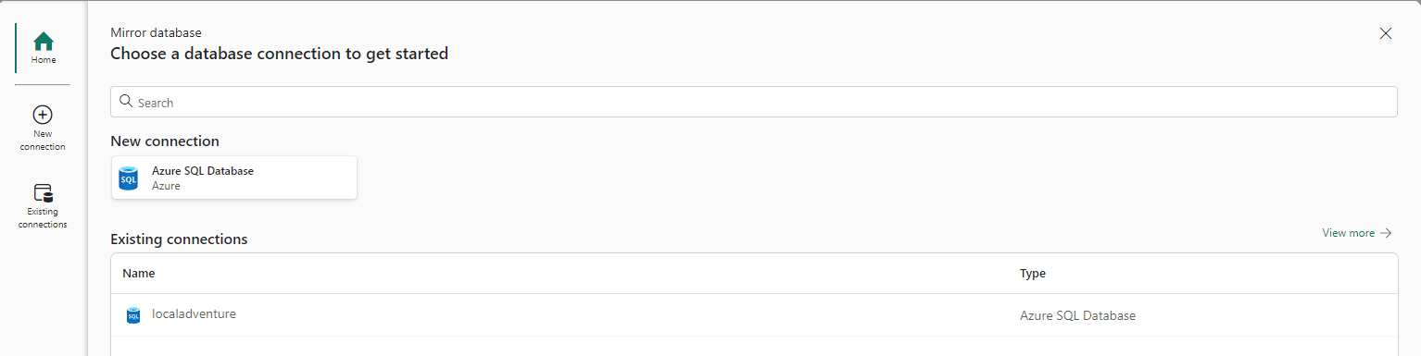Image resolution: width=1421 pixels, height=356 pixels.
Task: Select the localadventure connection name
Action: (x=194, y=314)
